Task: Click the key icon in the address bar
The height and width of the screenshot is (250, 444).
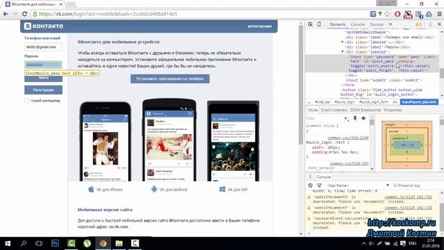Action: [380, 14]
